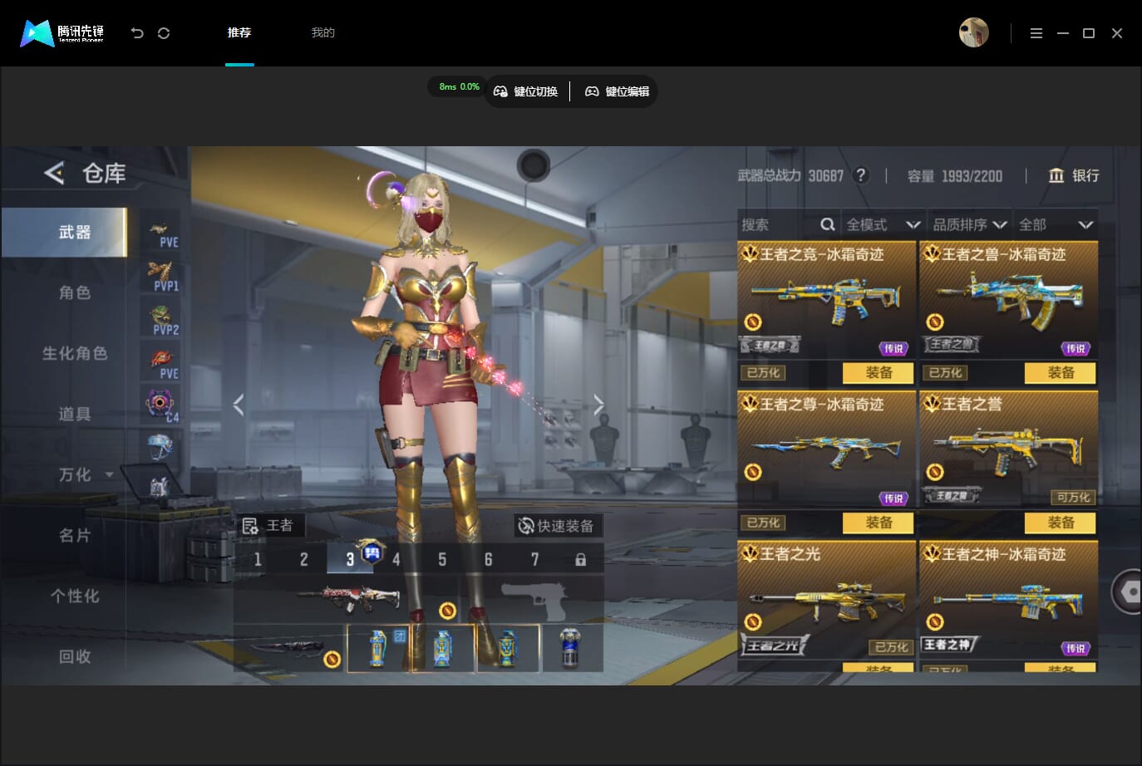Open the 个性化 category

pos(74,596)
